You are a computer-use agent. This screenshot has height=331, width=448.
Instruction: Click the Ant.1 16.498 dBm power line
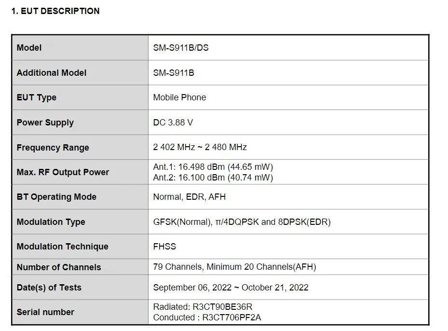(x=213, y=167)
